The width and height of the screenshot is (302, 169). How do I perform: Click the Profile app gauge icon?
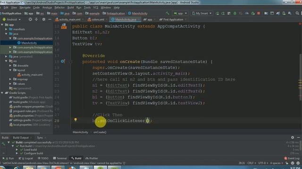[x=247, y=14]
